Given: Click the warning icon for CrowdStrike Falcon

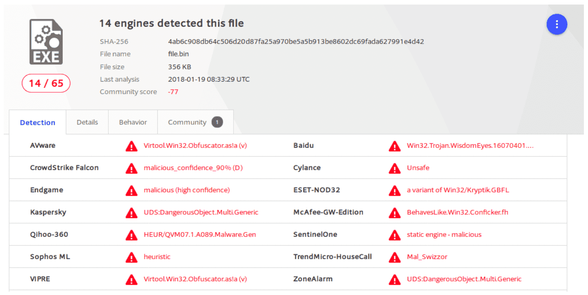Looking at the screenshot, I should tap(131, 168).
